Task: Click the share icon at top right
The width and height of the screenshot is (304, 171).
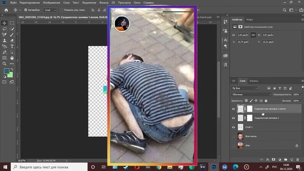Action: (301, 10)
